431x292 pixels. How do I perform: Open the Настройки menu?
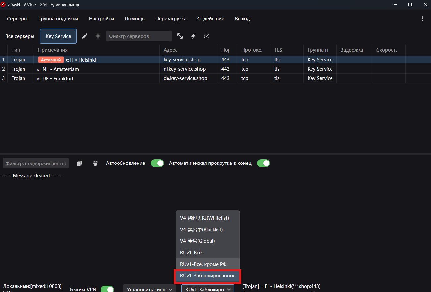(101, 19)
